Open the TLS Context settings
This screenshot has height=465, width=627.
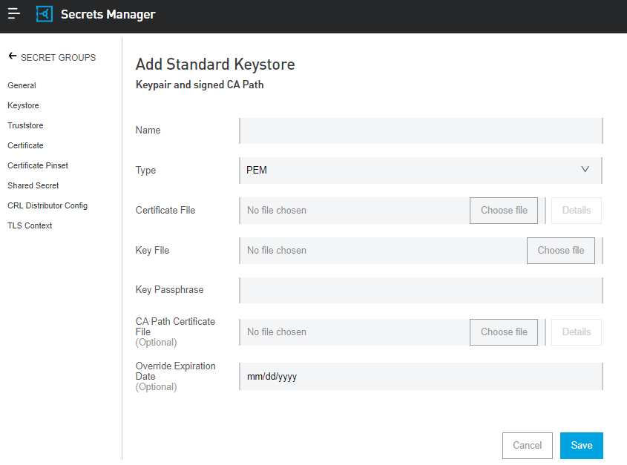pos(30,225)
